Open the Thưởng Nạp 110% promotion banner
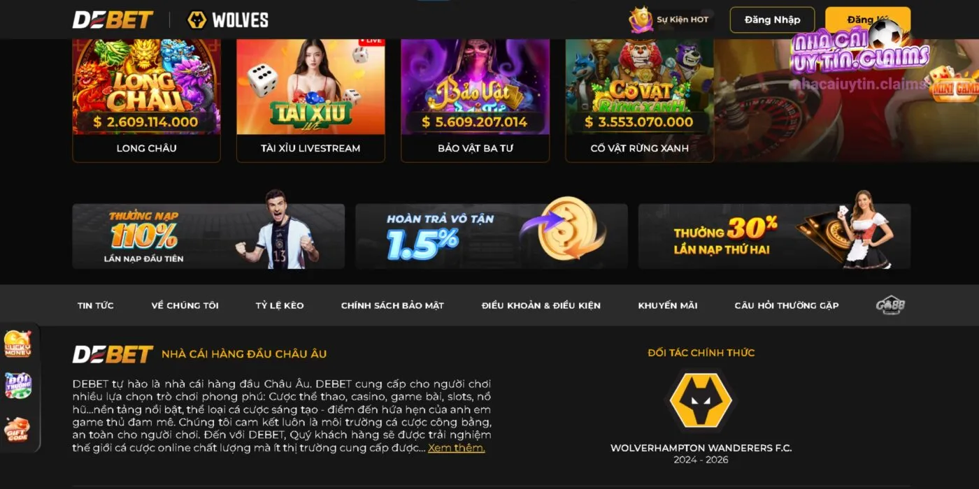Screen dimensions: 979x489 [x=208, y=237]
